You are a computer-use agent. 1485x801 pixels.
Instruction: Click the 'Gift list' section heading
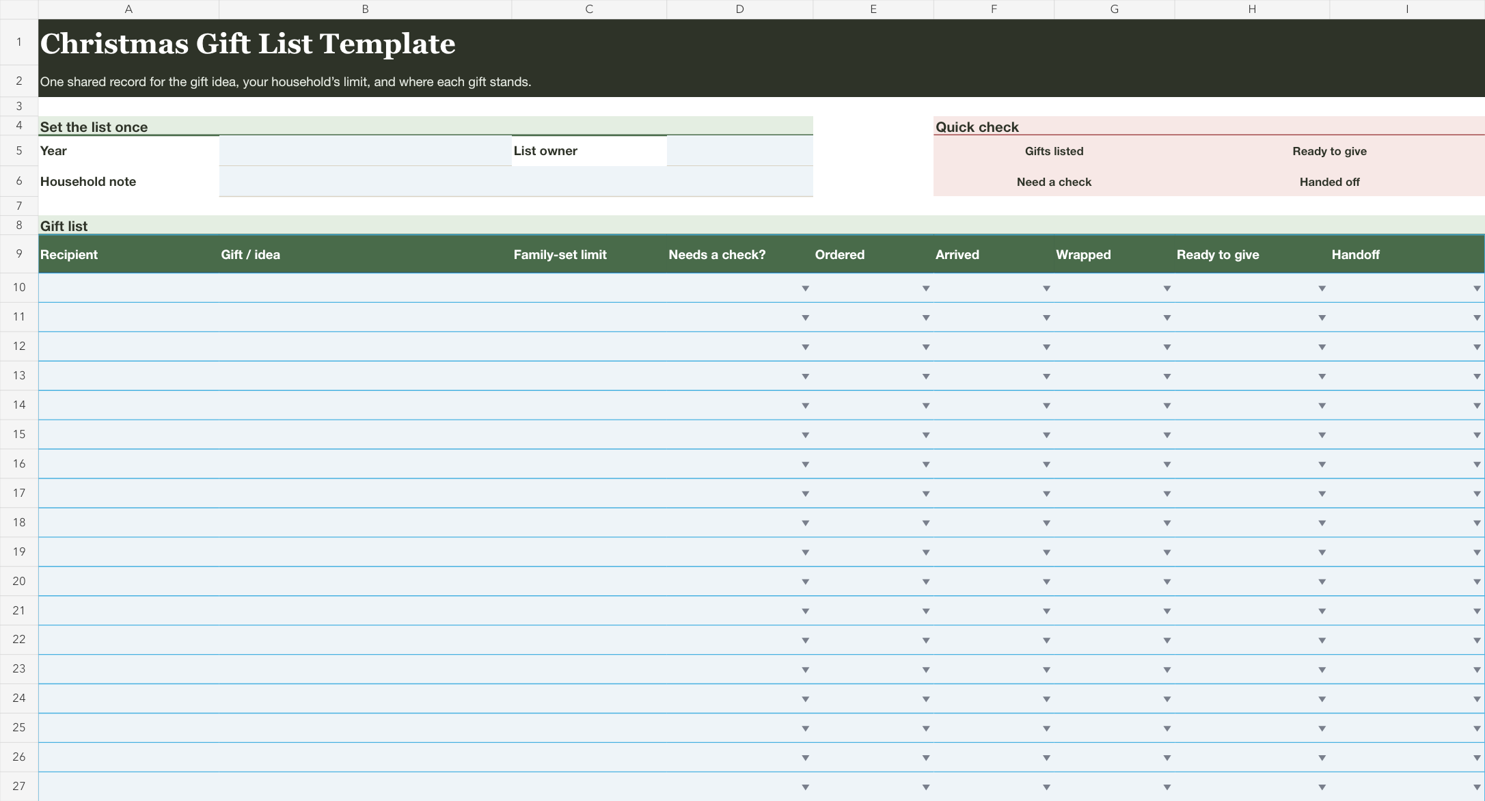click(x=64, y=226)
